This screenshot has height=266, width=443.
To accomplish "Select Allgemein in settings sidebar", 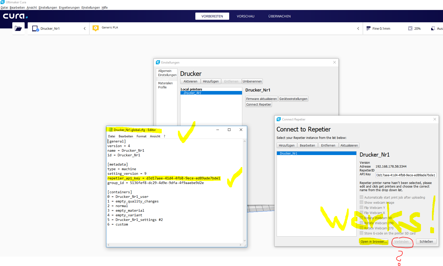I will click(x=165, y=71).
